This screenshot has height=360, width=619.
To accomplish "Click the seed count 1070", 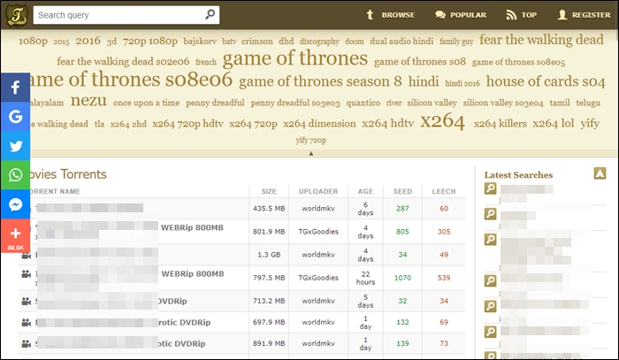I will pos(402,278).
